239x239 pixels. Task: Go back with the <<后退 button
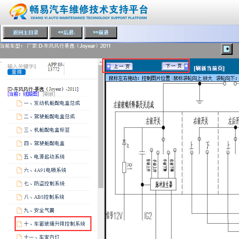[x=66, y=33]
